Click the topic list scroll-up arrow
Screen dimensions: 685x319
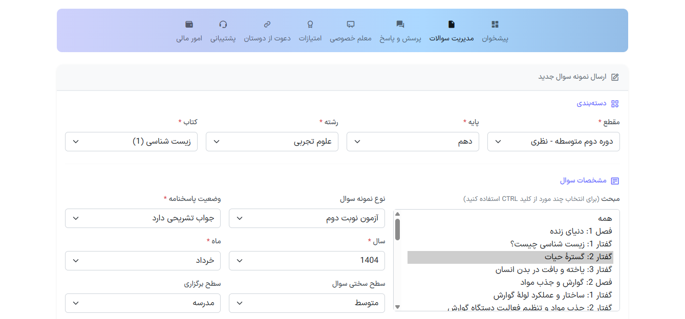pos(398,214)
